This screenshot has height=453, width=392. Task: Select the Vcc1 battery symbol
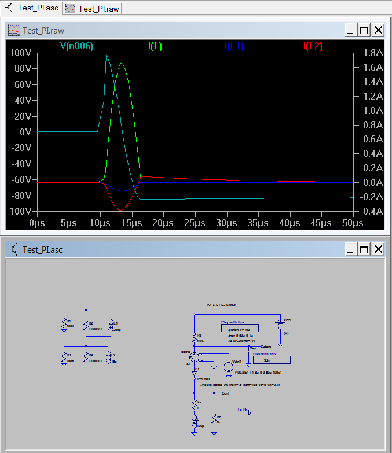click(x=280, y=325)
